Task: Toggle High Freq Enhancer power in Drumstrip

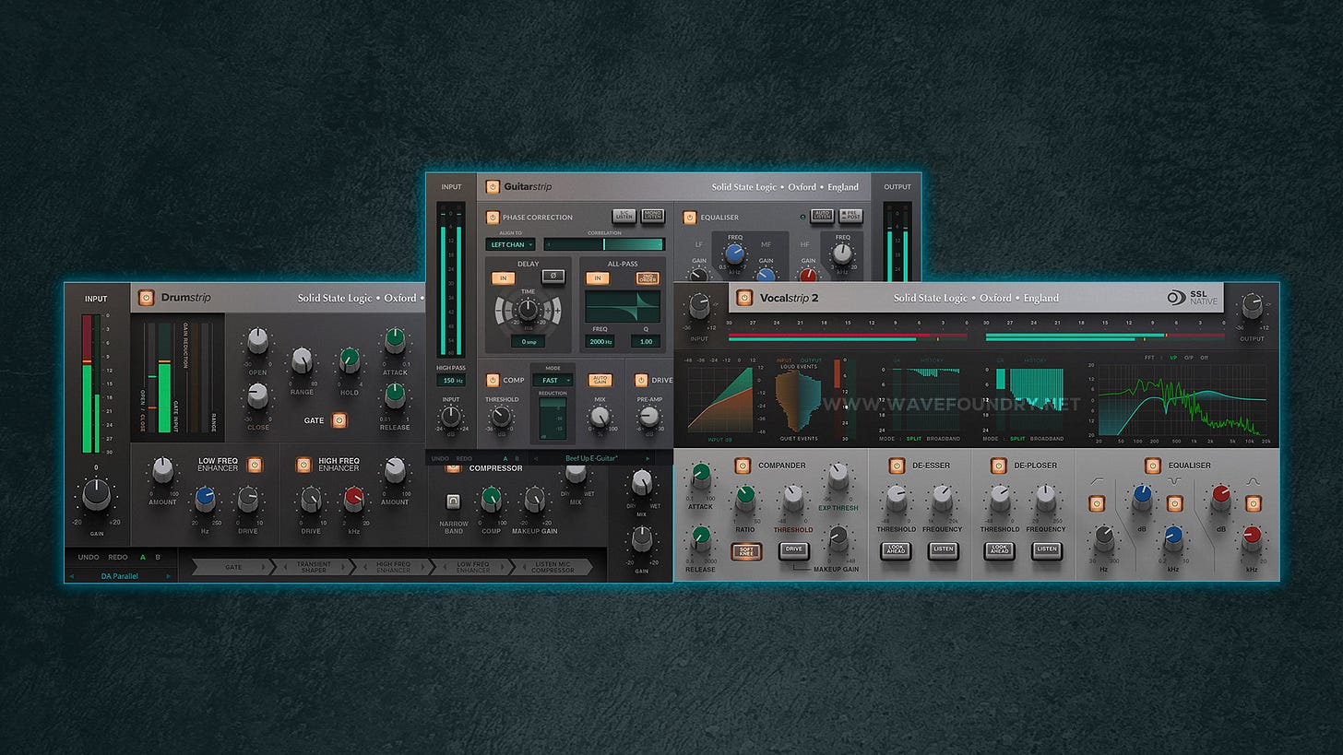Action: tap(303, 465)
